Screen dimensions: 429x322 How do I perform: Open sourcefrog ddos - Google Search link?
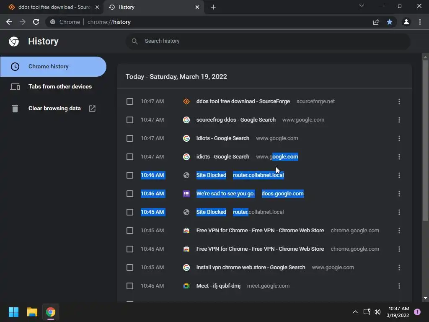click(236, 120)
